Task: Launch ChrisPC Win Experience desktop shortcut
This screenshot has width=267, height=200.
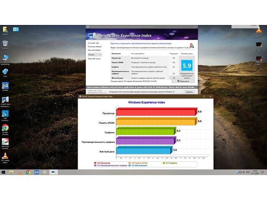Action: coord(5,102)
